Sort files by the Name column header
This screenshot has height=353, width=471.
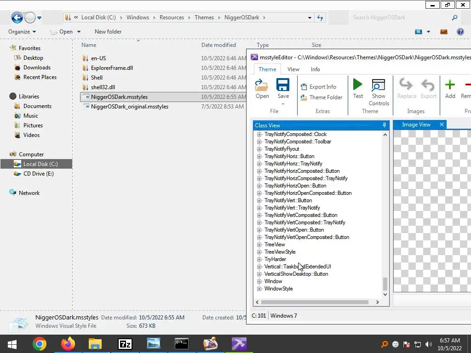(x=89, y=45)
